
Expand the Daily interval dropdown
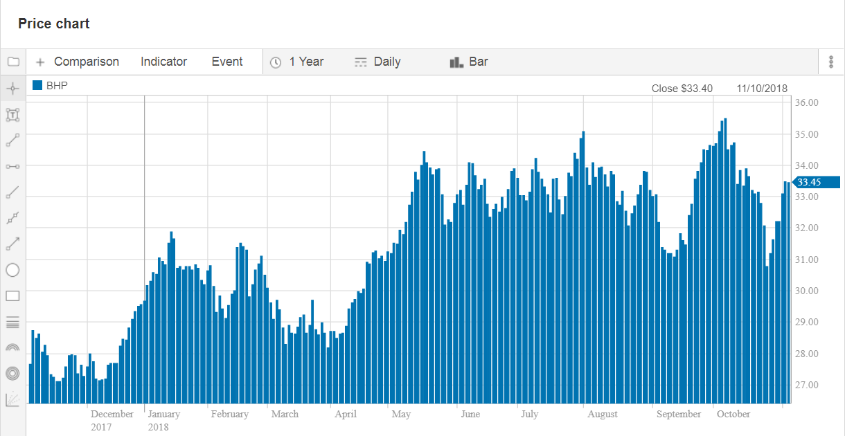377,62
